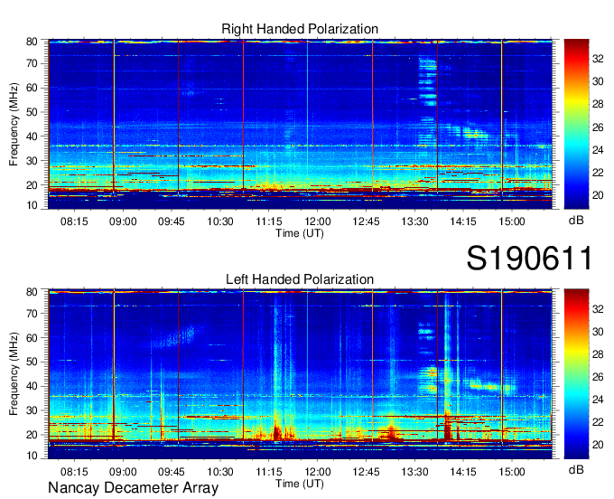Screen dimensions: 614x499
Task: Click the upper colorbar next to Right Handed plot
Action: tap(576, 124)
